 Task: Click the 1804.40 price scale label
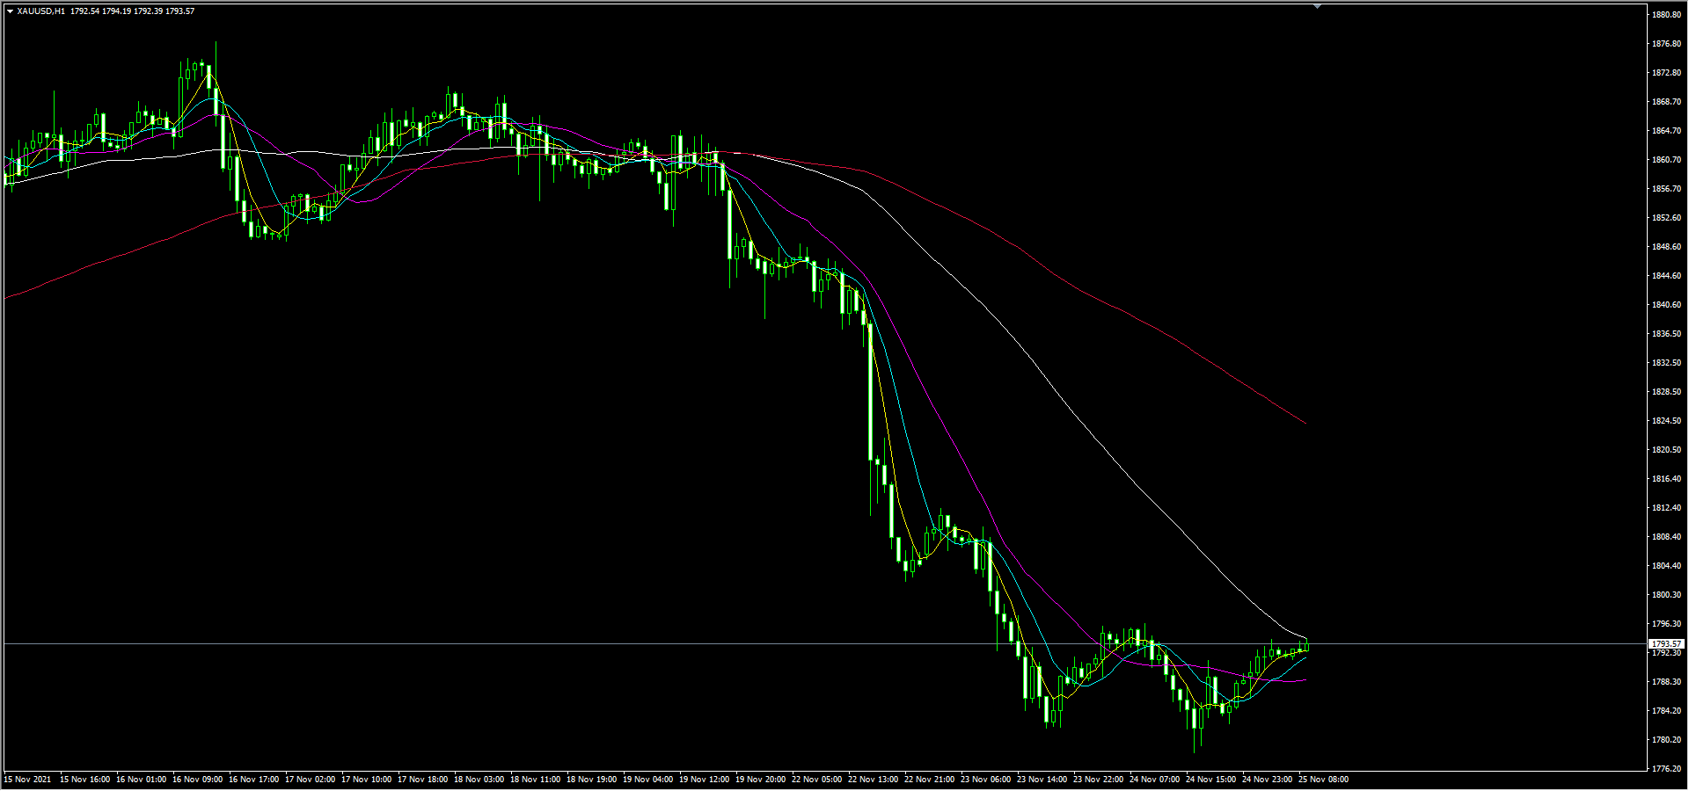[1666, 566]
